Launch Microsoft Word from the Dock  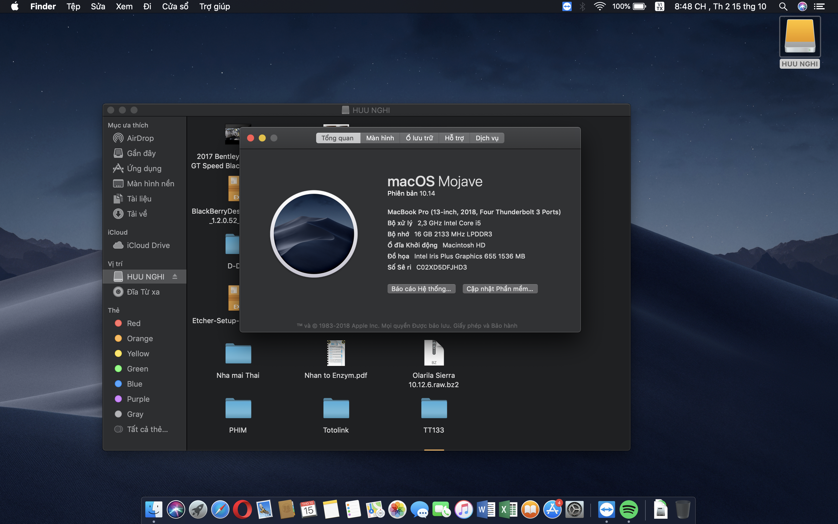point(486,509)
